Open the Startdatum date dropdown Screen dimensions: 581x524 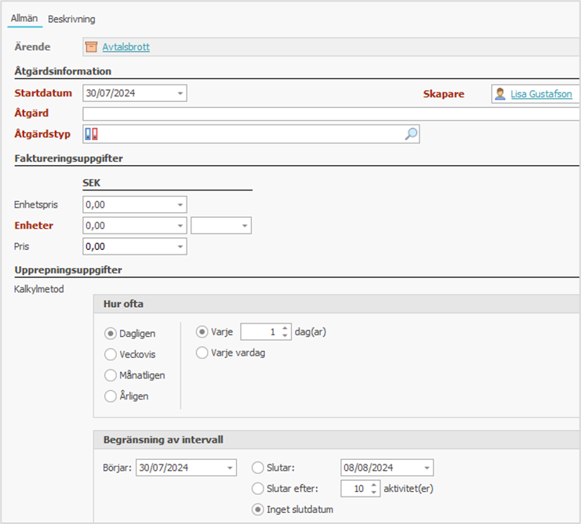tap(180, 94)
